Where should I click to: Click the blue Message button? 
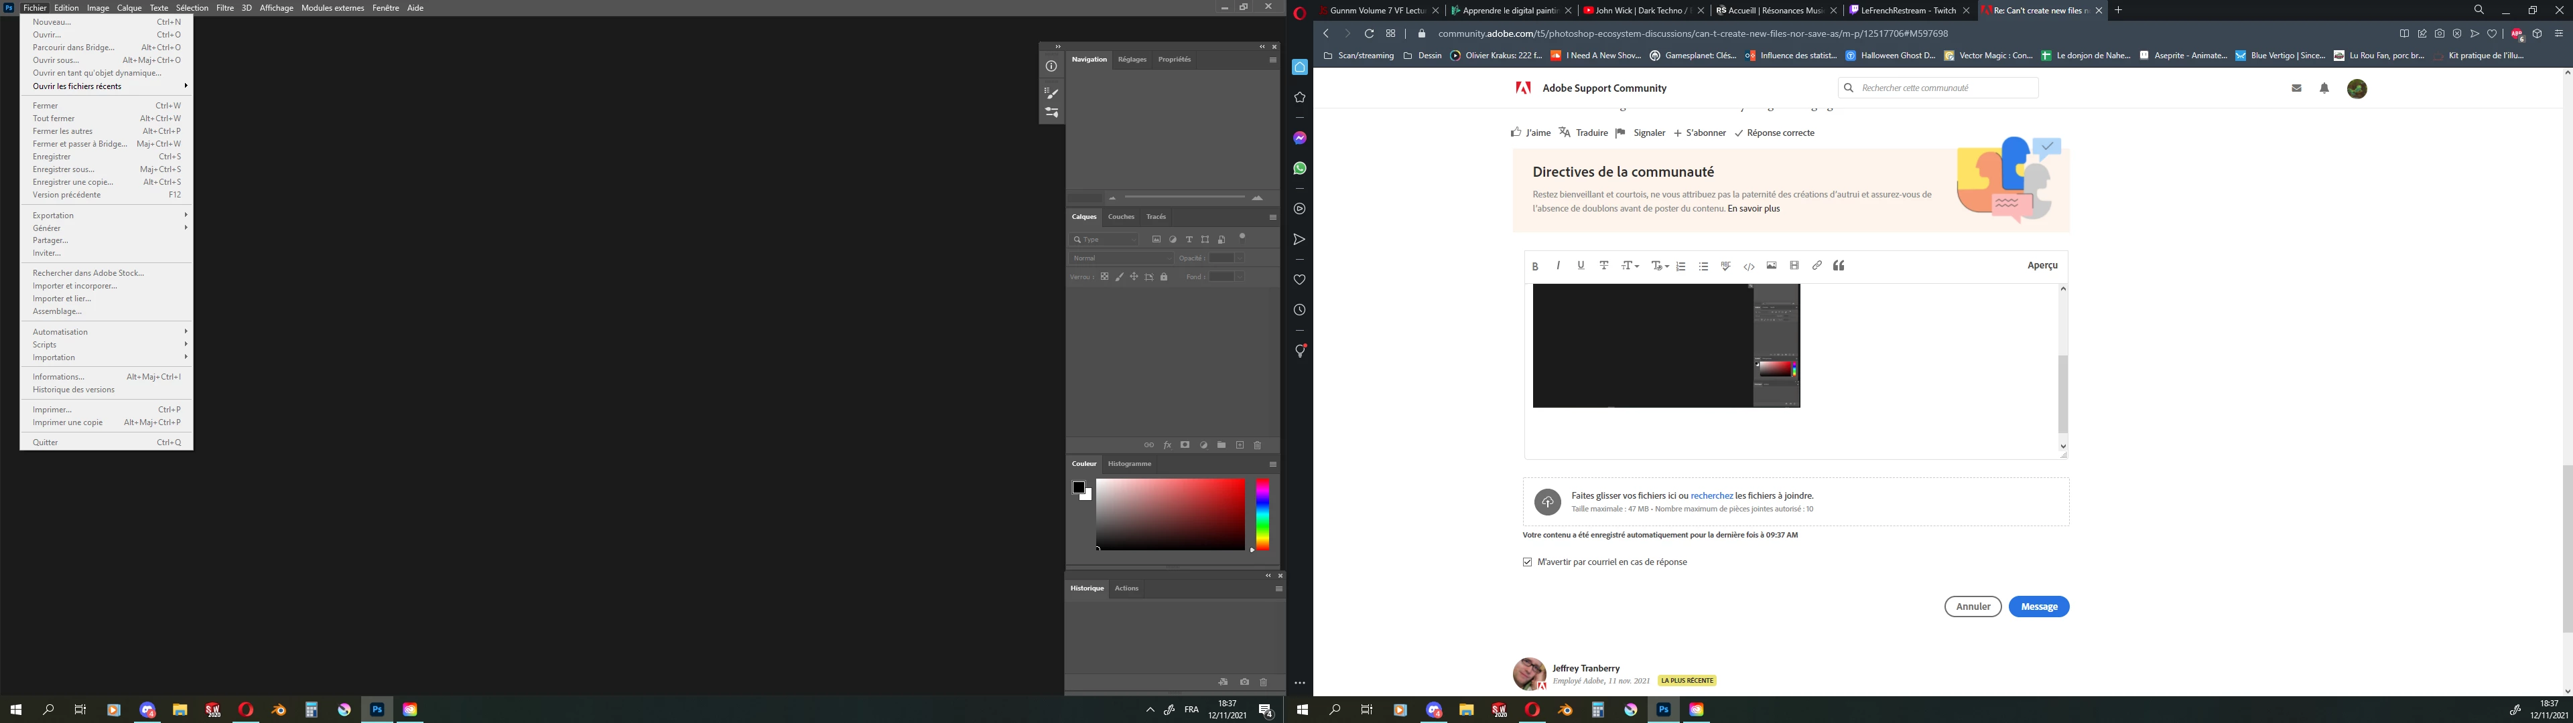tap(2038, 606)
